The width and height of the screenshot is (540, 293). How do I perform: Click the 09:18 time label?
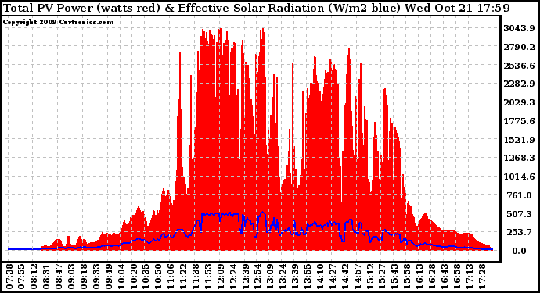click(84, 277)
